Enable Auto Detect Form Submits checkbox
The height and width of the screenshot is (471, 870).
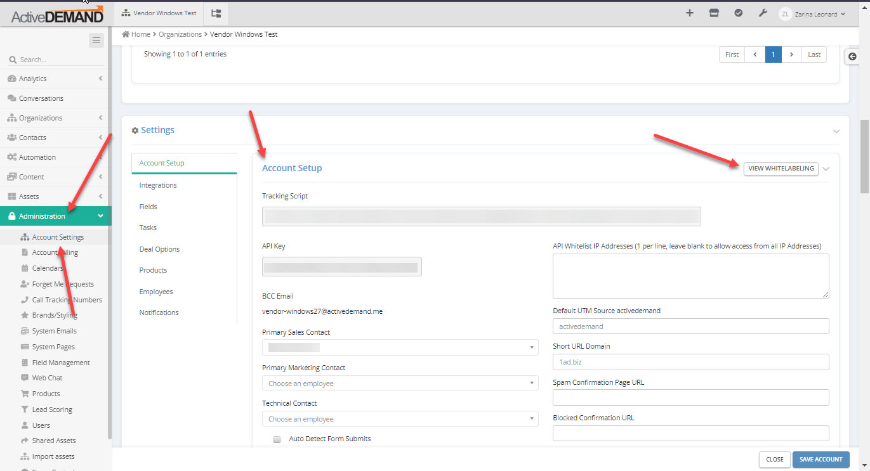pyautogui.click(x=277, y=439)
